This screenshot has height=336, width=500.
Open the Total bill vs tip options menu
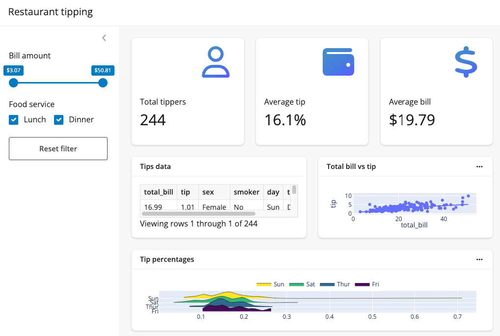click(x=480, y=167)
